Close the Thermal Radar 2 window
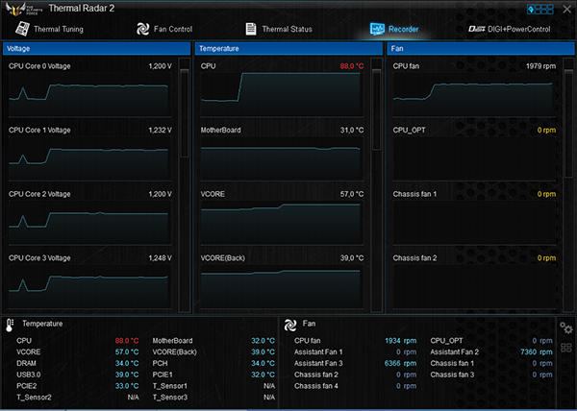 coord(567,10)
